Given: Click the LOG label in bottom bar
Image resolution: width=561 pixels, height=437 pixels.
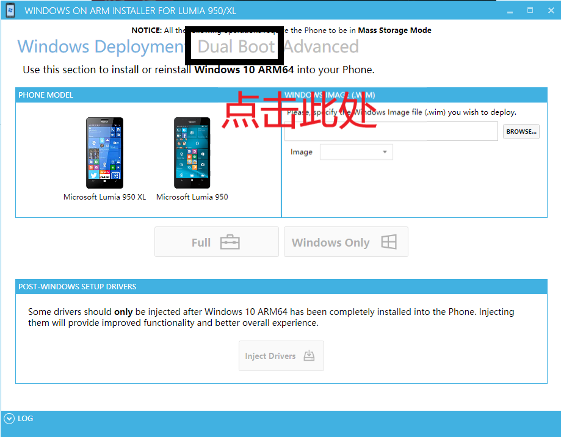Looking at the screenshot, I should [x=26, y=419].
